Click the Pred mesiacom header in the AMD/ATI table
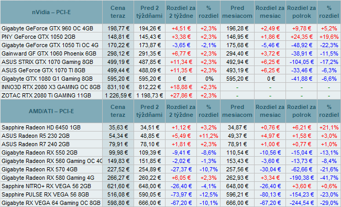Screen dimensions: 341x207 237,111
